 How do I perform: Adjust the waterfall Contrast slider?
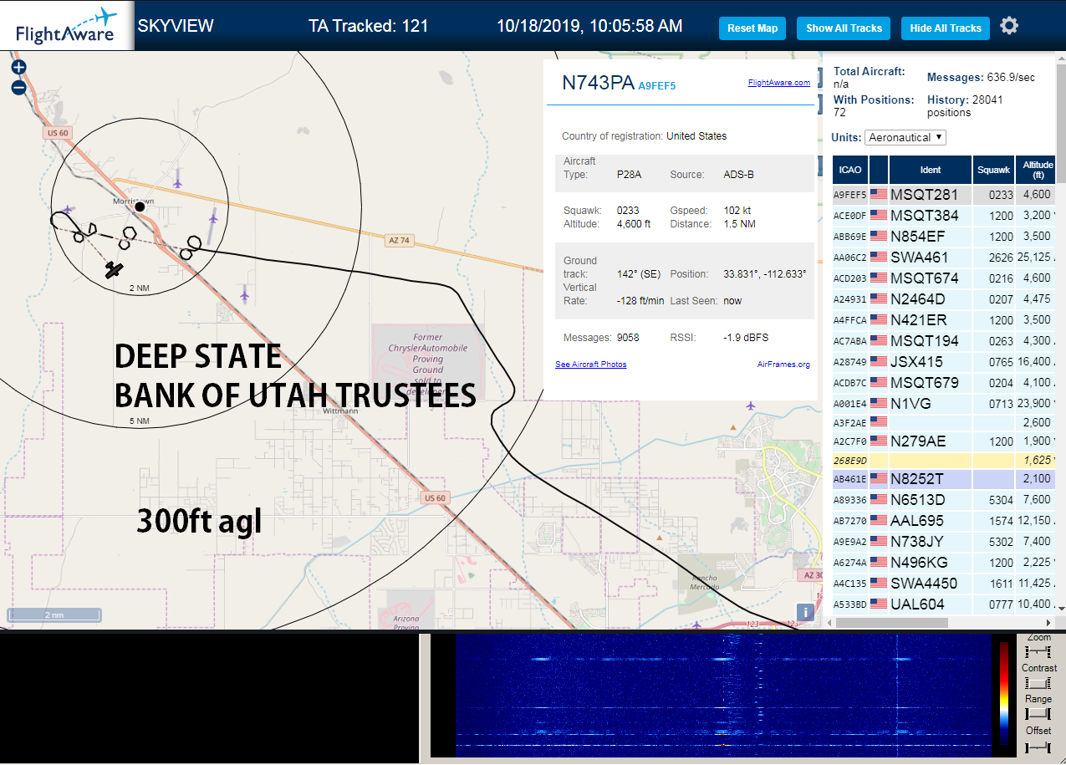[x=1038, y=683]
